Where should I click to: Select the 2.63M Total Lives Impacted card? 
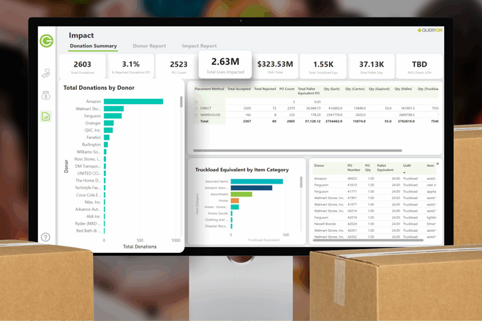[226, 65]
